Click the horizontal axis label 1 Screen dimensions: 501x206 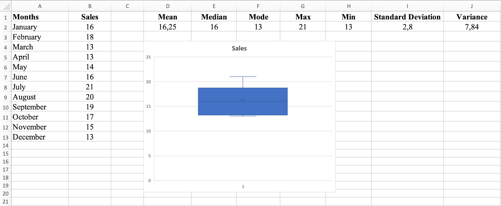[x=243, y=186]
